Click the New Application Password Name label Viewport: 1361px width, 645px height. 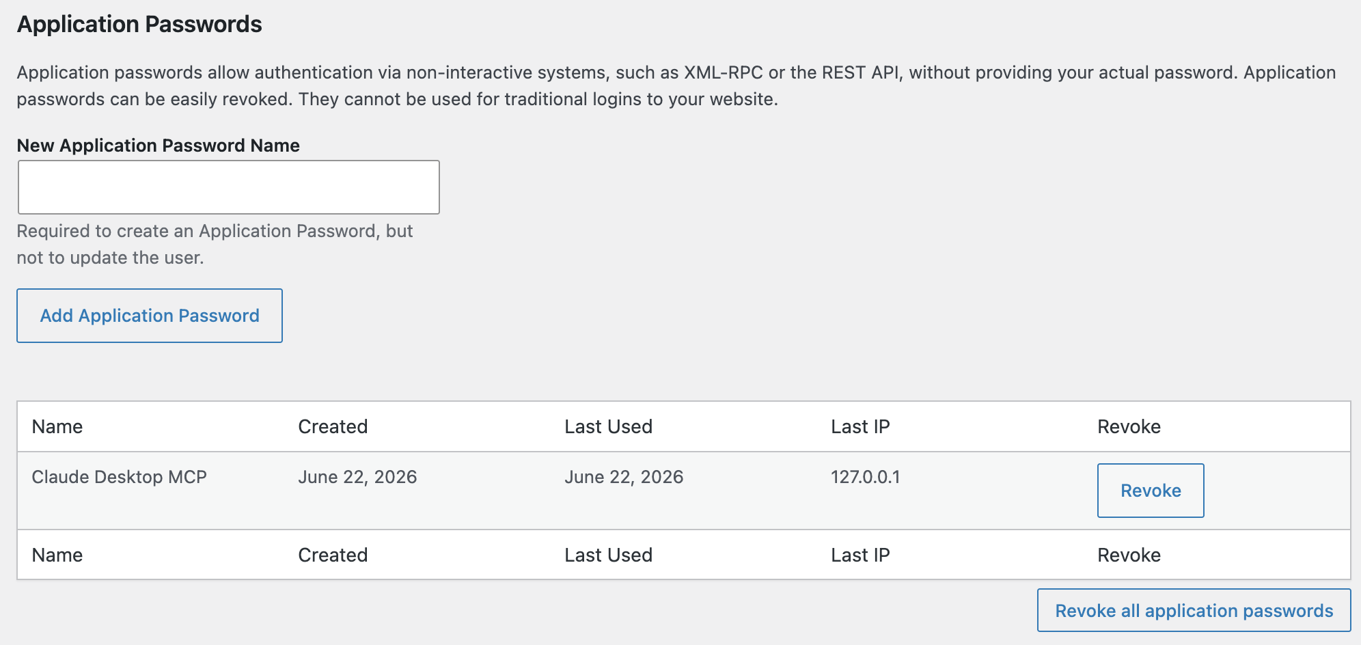159,146
